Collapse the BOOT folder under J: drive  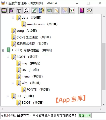[x=8, y=57]
